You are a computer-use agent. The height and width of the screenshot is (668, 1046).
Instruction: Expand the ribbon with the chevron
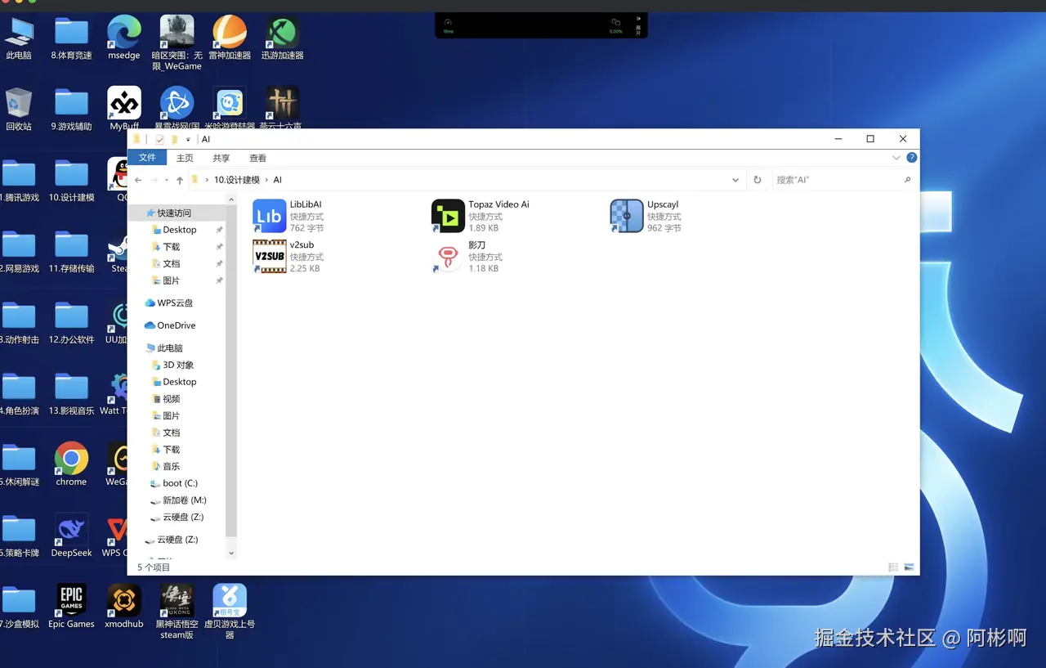(896, 158)
